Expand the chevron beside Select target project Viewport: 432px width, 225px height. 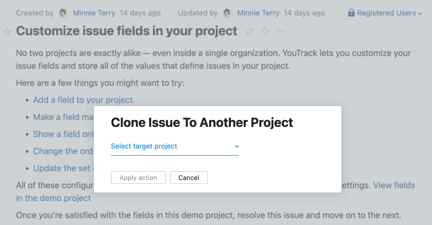236,146
